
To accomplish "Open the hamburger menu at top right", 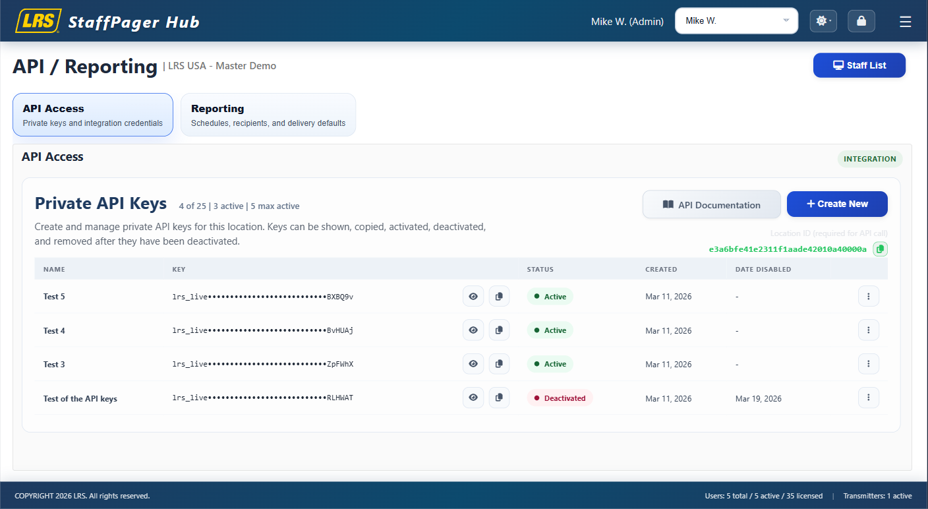I will coord(905,20).
